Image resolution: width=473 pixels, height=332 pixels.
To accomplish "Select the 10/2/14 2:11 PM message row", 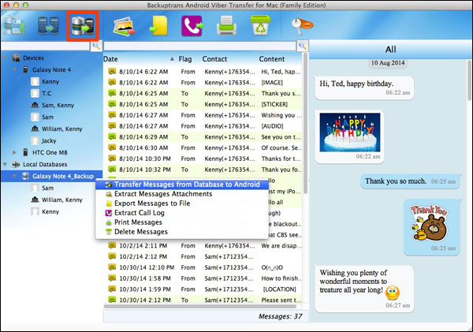I will pyautogui.click(x=203, y=246).
